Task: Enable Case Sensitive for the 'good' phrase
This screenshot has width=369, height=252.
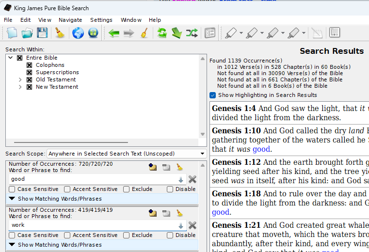Action: click(x=12, y=189)
